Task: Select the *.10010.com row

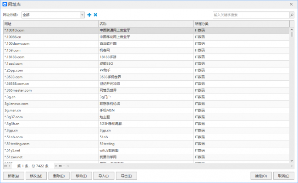Action: point(146,30)
